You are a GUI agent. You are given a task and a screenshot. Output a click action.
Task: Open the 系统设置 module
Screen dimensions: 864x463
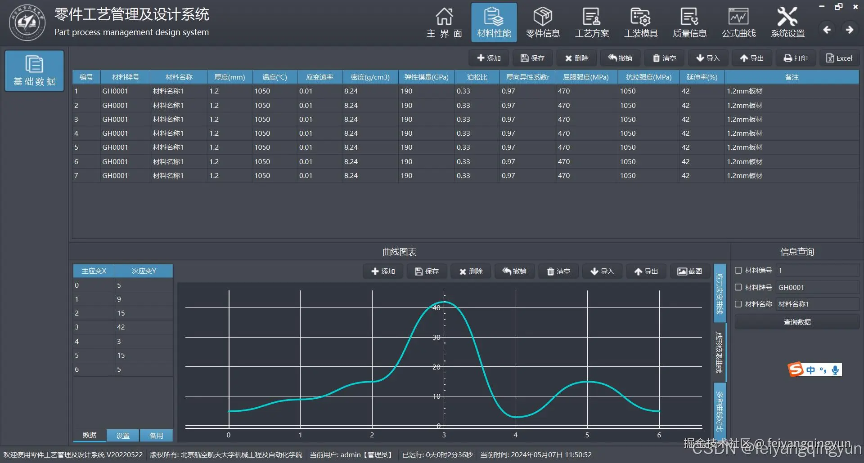pyautogui.click(x=787, y=22)
